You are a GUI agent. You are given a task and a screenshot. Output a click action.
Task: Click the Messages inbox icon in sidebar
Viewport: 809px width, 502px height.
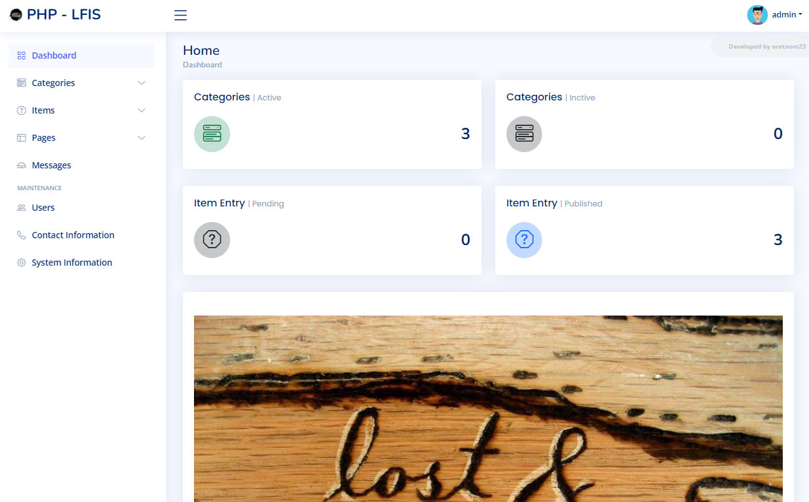point(21,165)
